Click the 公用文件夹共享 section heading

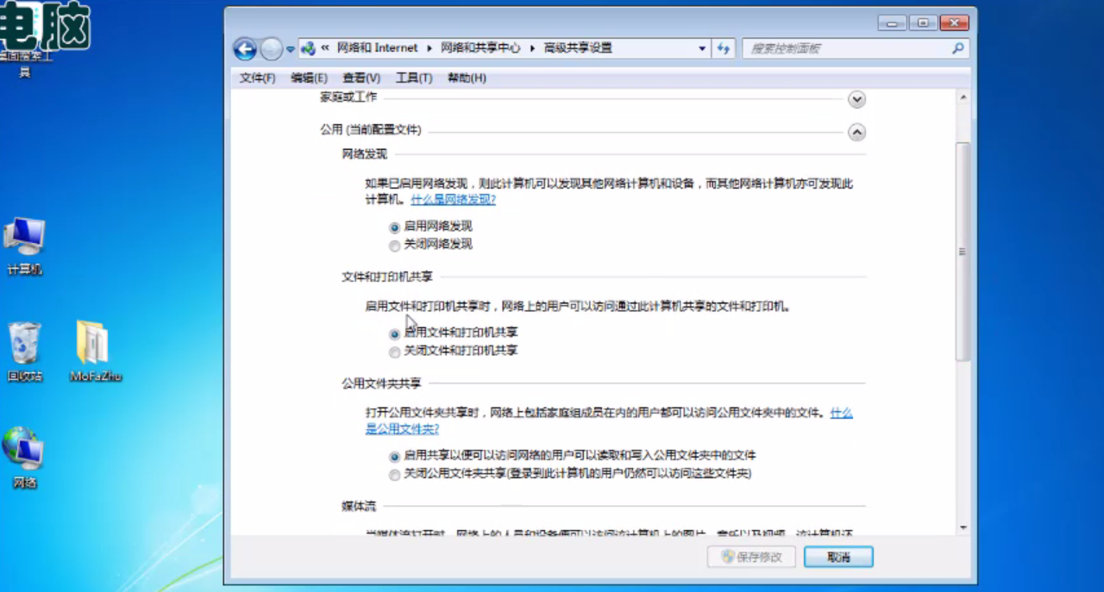point(382,383)
